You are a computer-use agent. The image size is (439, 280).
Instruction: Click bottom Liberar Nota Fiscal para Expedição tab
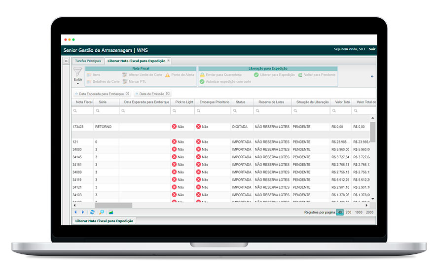(104, 221)
